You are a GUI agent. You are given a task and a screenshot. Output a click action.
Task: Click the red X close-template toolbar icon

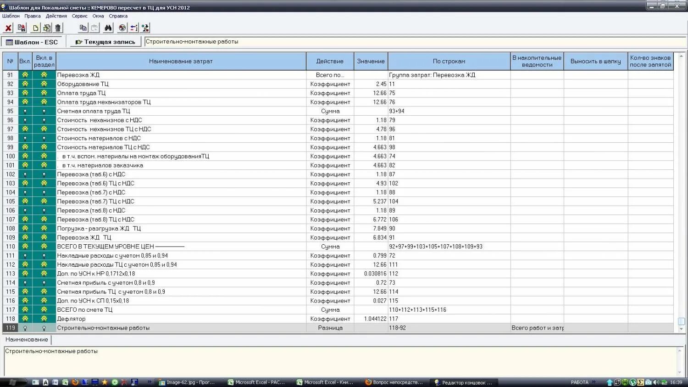click(x=8, y=28)
